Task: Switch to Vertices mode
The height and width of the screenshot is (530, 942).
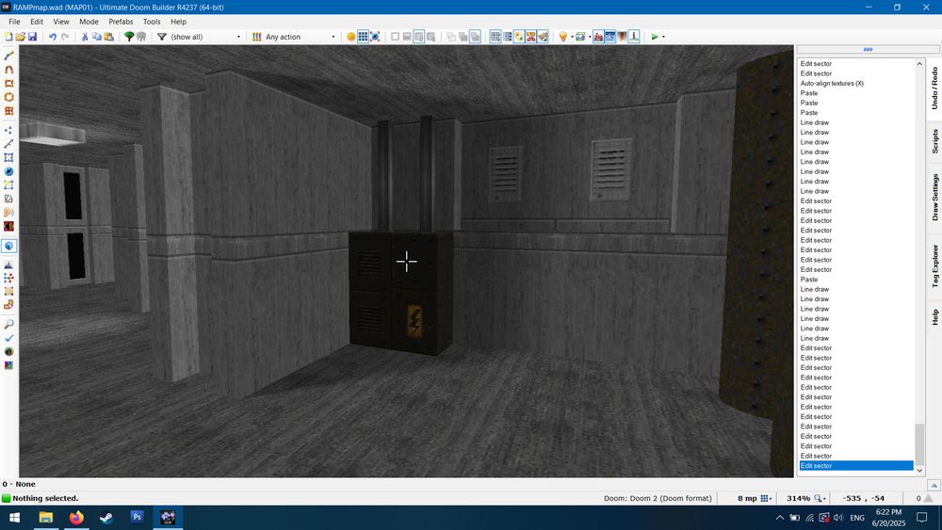Action: coord(8,130)
